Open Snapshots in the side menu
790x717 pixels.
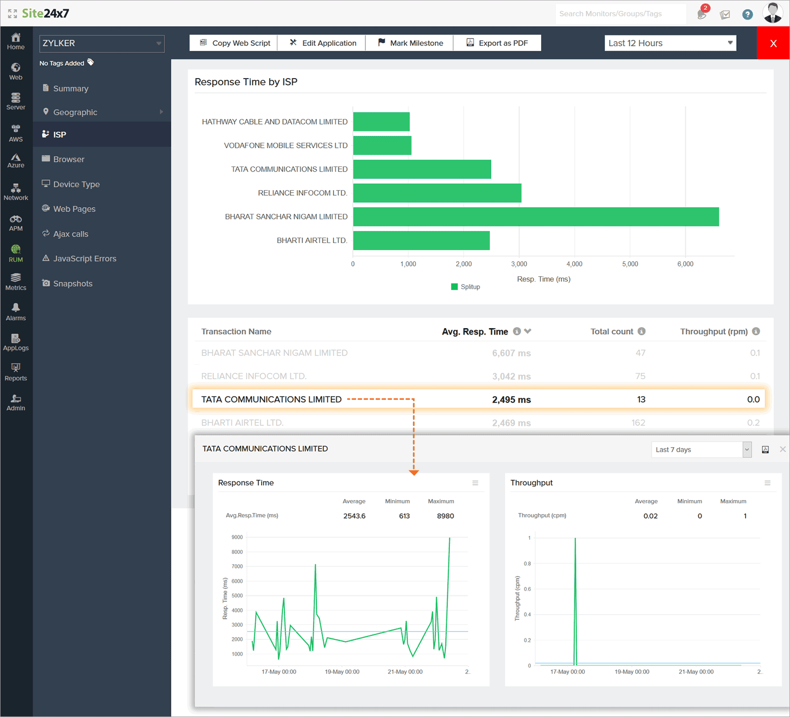73,284
